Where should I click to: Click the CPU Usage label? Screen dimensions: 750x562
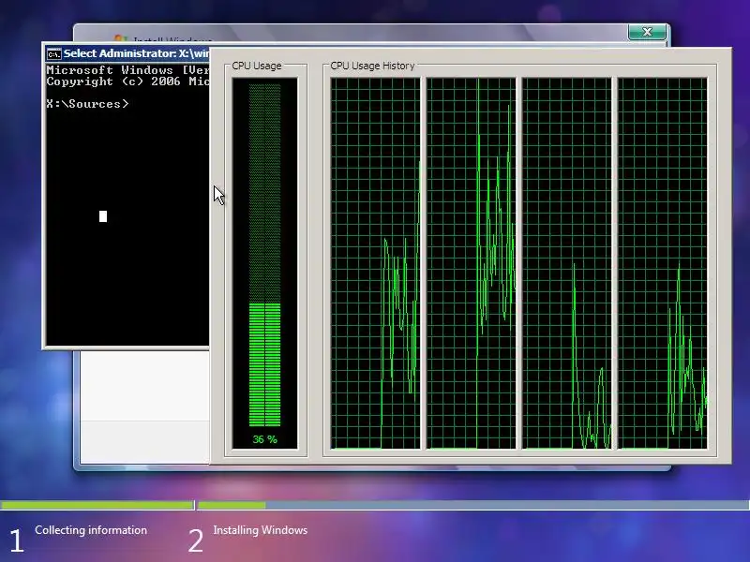pos(257,66)
